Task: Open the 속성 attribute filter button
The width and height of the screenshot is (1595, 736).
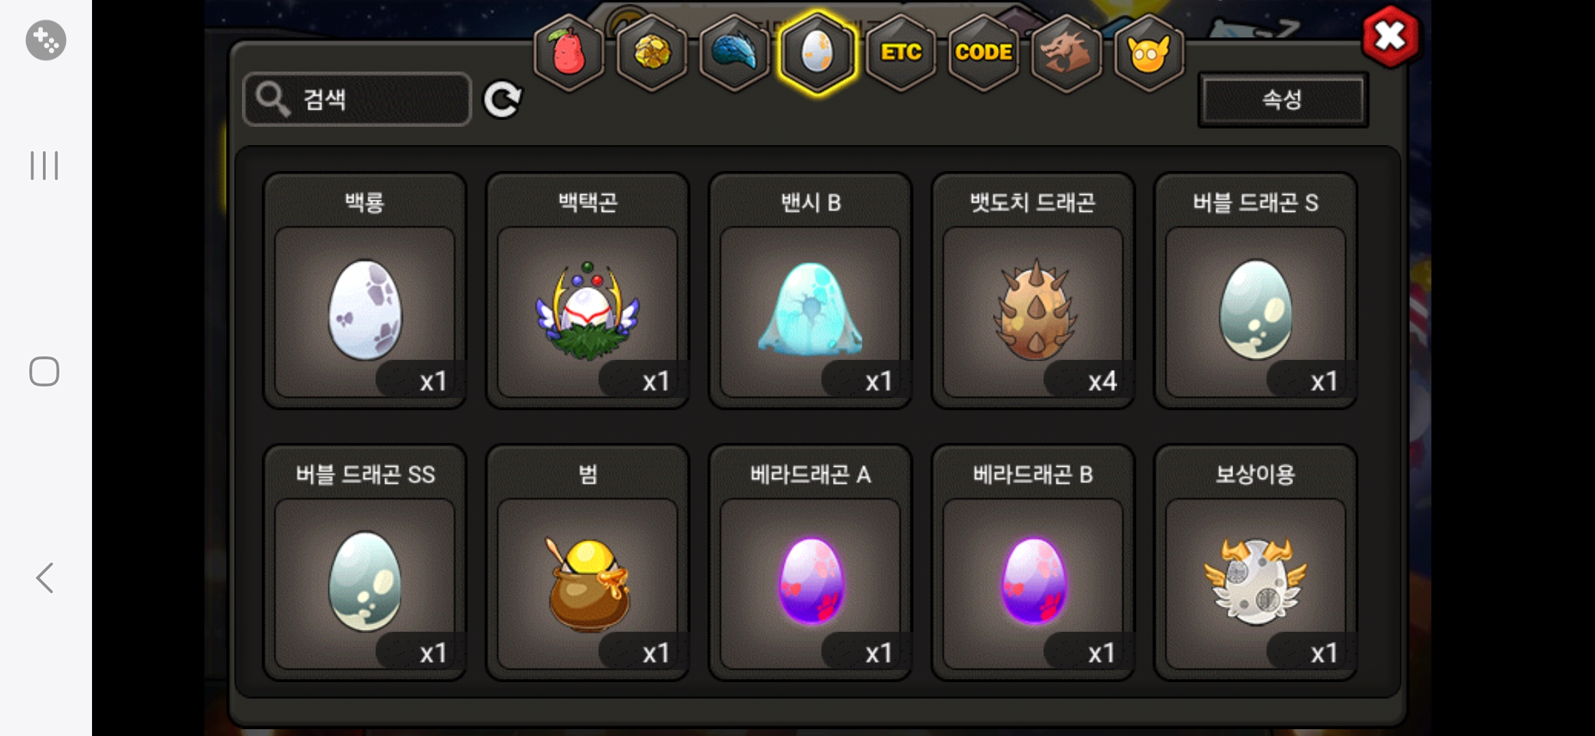Action: (x=1283, y=99)
